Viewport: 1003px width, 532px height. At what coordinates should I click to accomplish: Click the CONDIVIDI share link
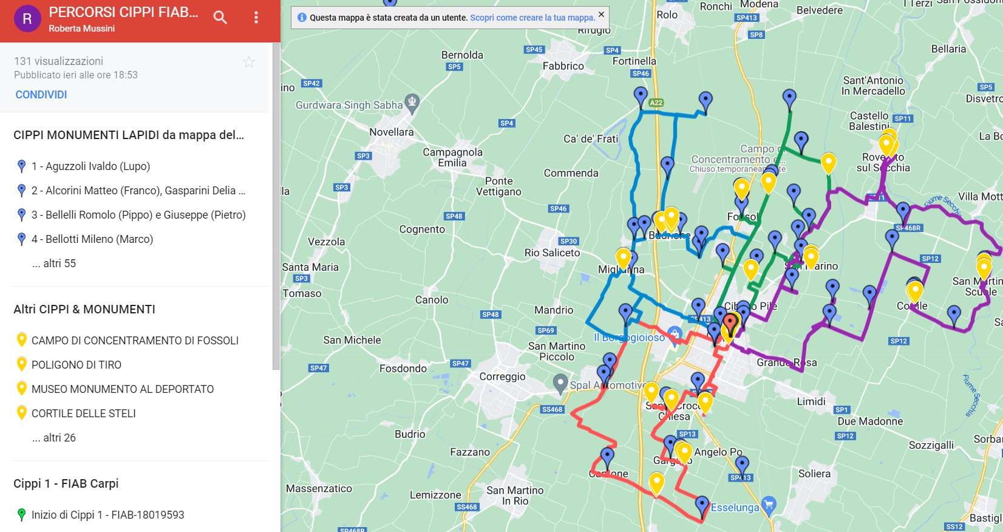41,95
